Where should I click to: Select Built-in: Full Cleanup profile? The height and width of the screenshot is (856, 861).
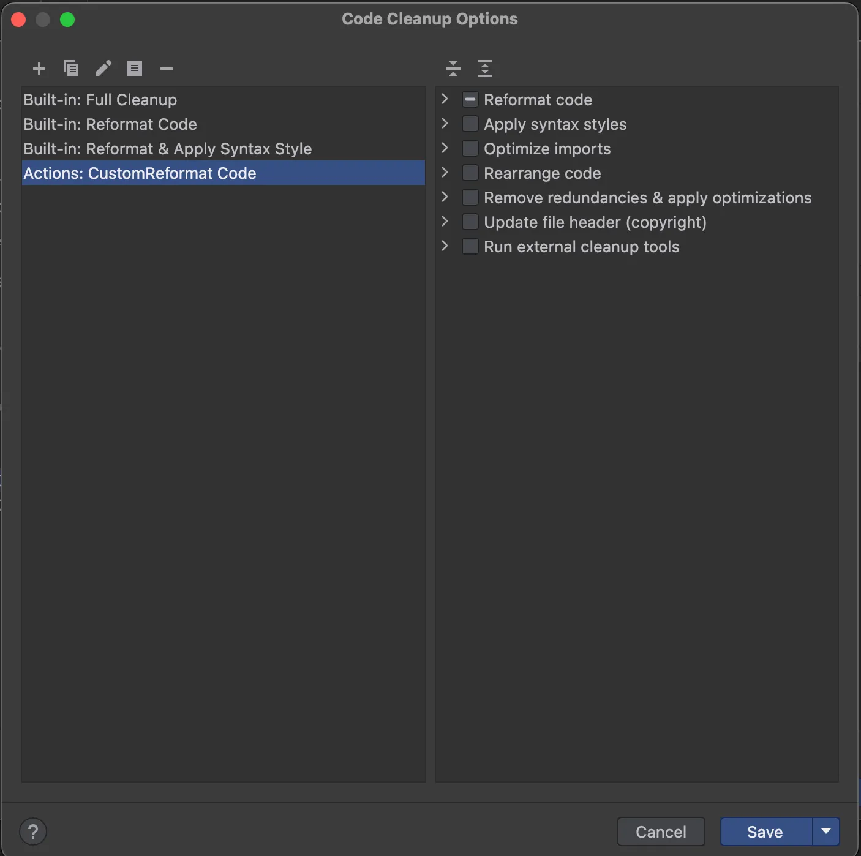[100, 100]
